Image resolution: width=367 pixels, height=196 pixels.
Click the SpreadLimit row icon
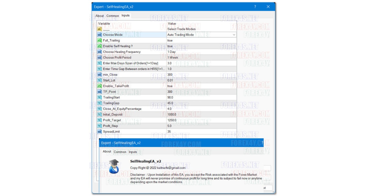[x=99, y=132]
